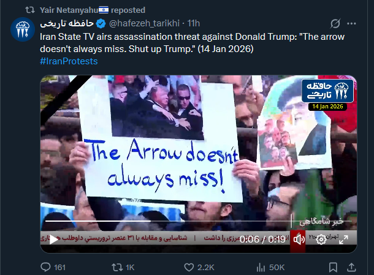Open the three-dot more options menu
This screenshot has height=275, width=374.
(351, 23)
